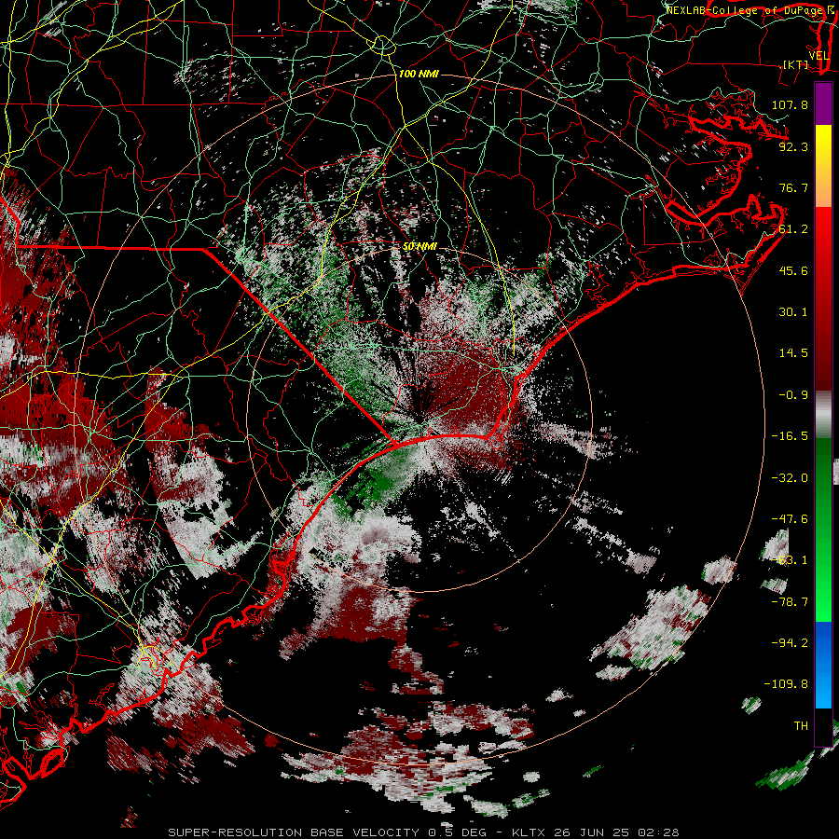Image resolution: width=839 pixels, height=839 pixels.
Task: Click the -109.8 velocity scale value
Action: tap(786, 684)
